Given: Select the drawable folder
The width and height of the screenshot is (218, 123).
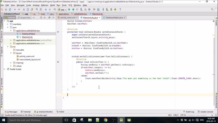Looking at the screenshot, I should point(20,50).
